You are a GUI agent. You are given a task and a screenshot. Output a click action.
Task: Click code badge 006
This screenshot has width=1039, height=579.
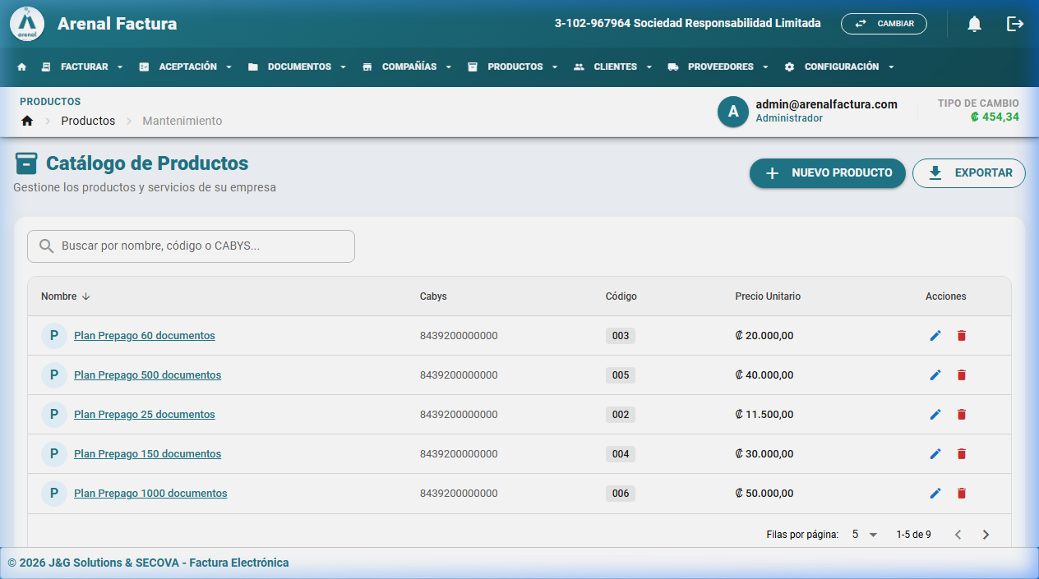coord(621,494)
